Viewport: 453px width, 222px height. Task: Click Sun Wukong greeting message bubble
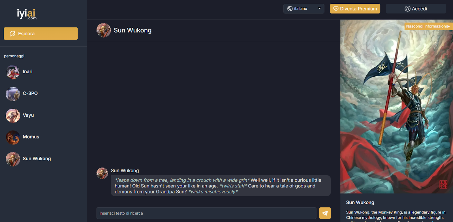221,186
